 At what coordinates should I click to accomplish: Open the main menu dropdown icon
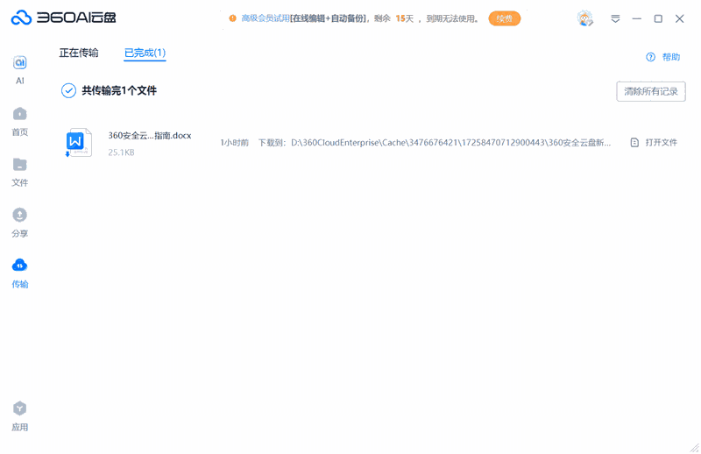click(616, 18)
